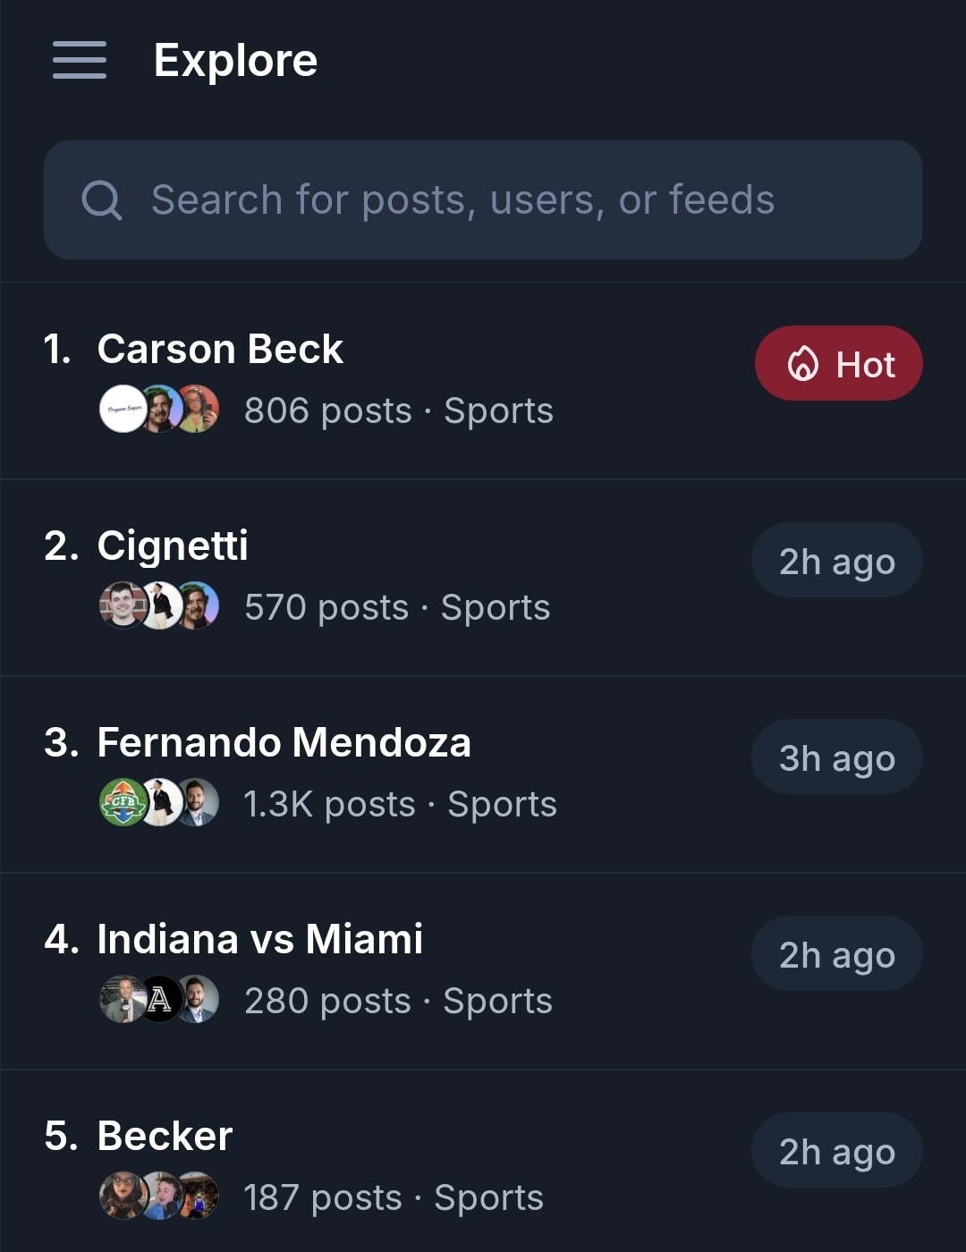Open the Fernando Mendoza trending topic
966x1252 pixels.
click(x=284, y=742)
